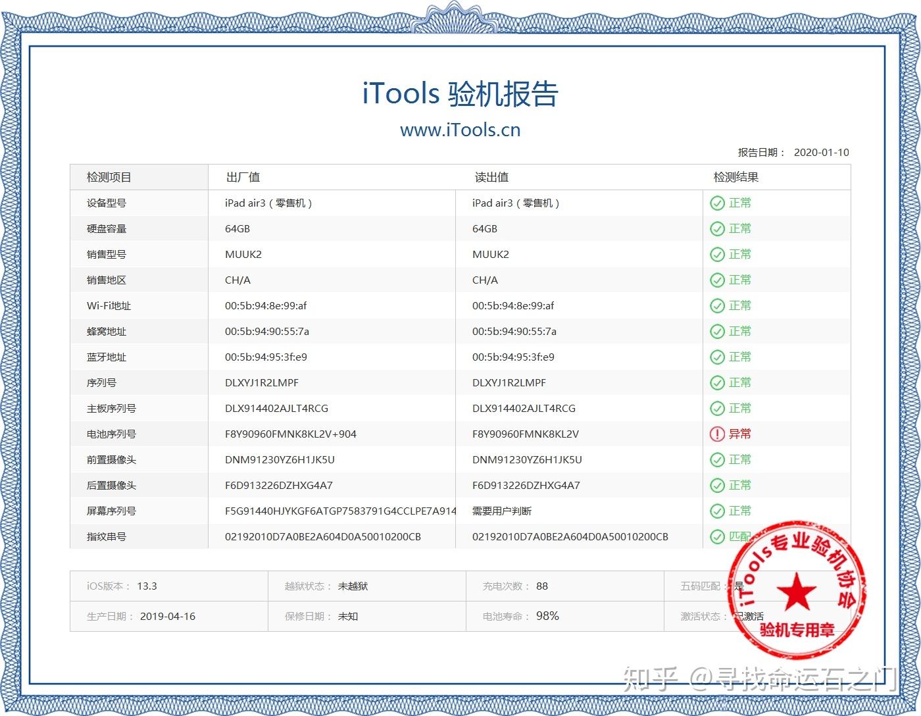Click the red exclamation icon on 电池序列号 row

coord(717,434)
